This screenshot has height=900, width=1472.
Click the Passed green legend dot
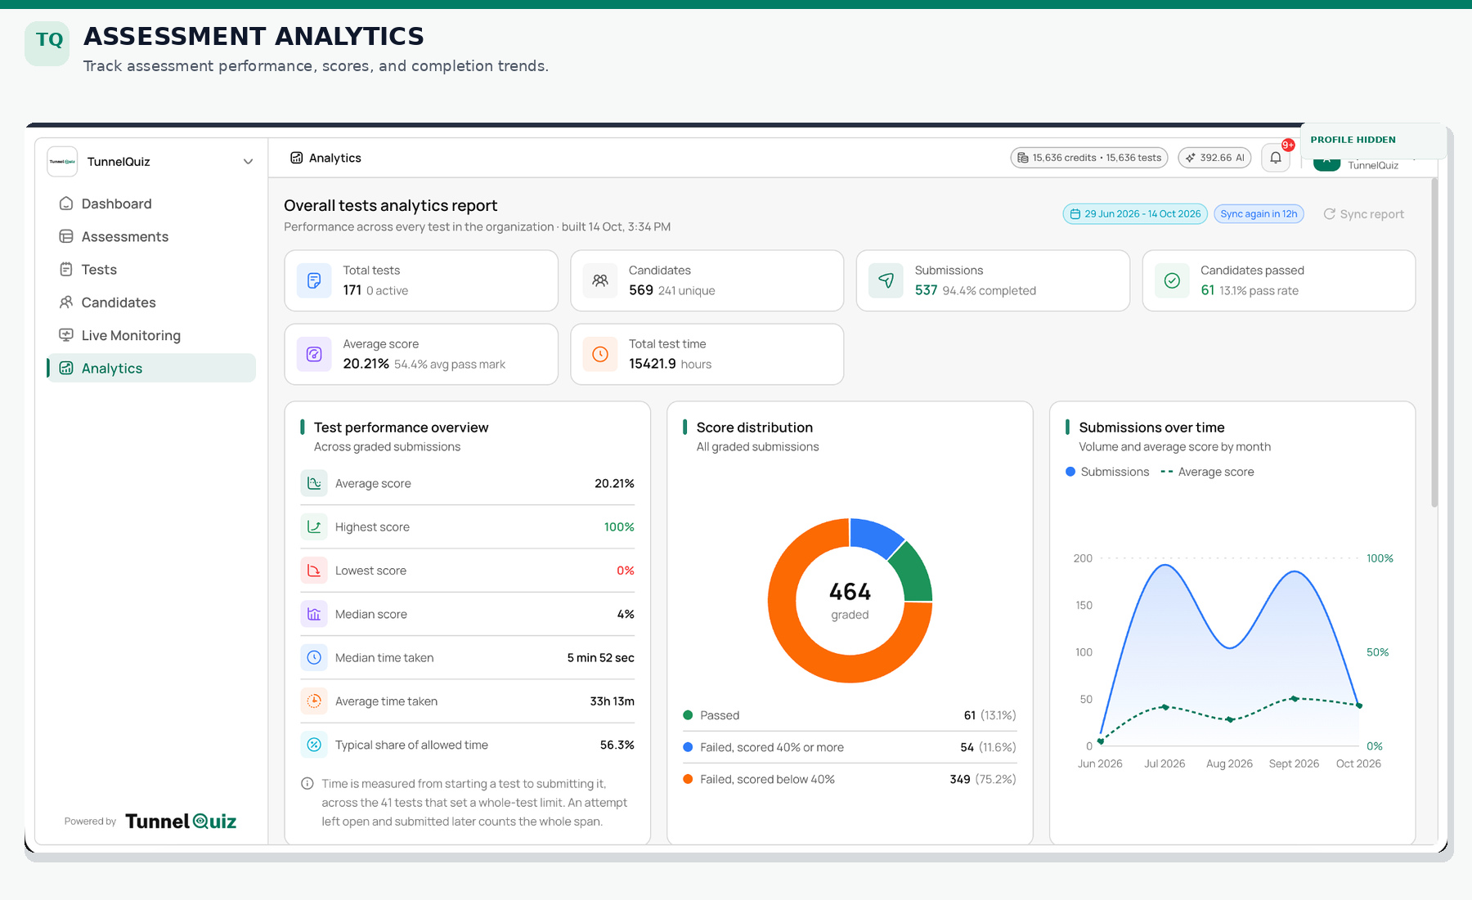pos(688,715)
